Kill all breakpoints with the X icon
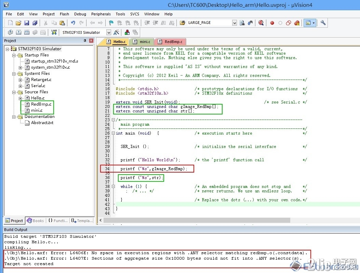This screenshot has width=360, height=273. [x=297, y=23]
